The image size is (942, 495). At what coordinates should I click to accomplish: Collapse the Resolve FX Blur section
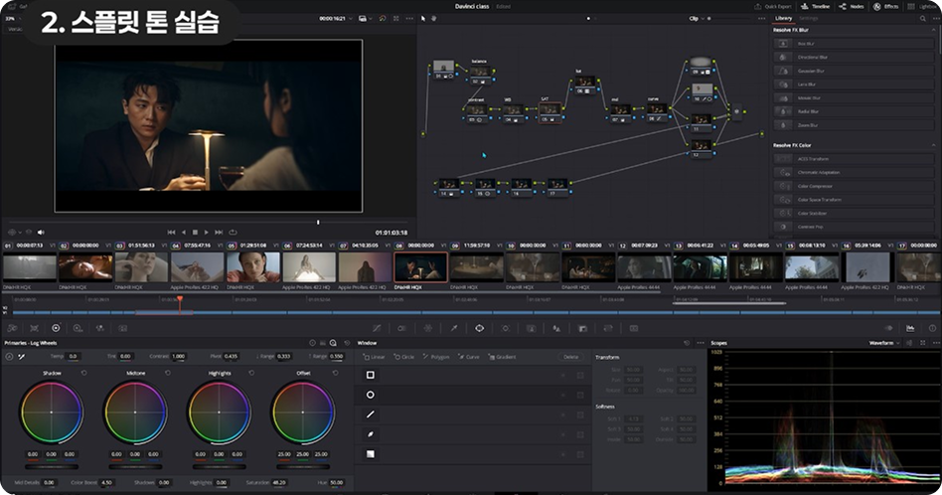tap(932, 30)
